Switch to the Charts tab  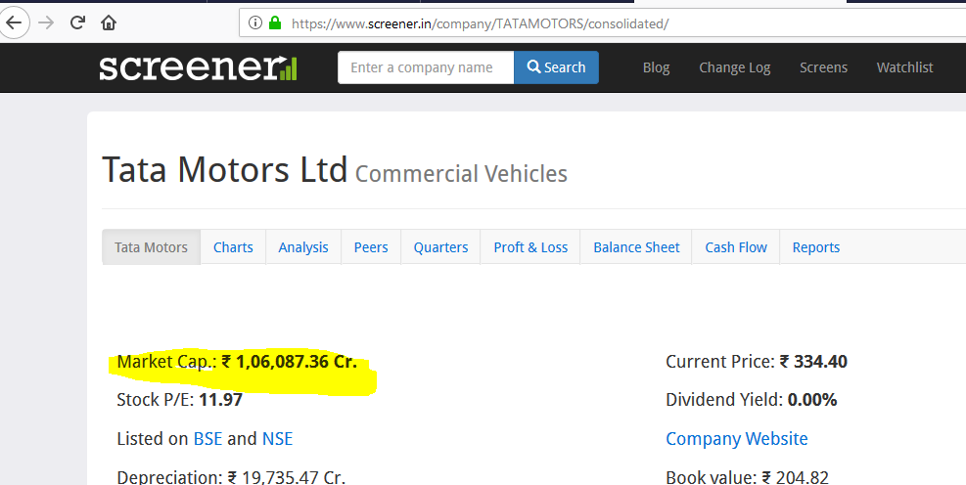coord(233,247)
